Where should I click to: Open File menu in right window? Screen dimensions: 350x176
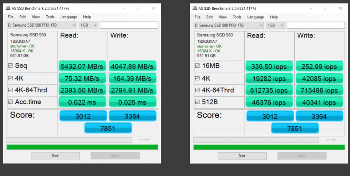[x=198, y=17]
